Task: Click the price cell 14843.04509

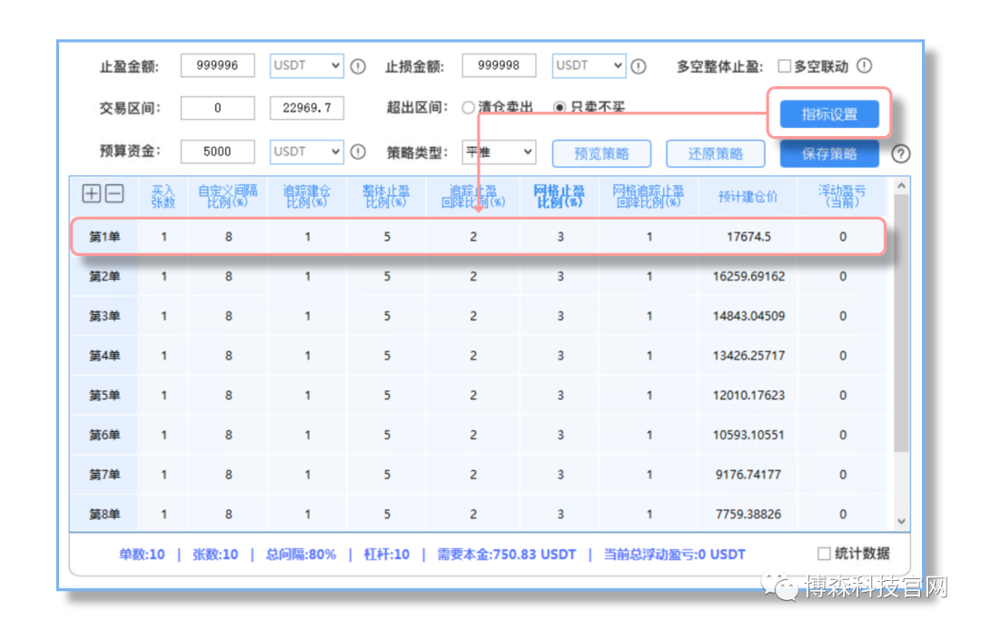Action: pos(748,316)
